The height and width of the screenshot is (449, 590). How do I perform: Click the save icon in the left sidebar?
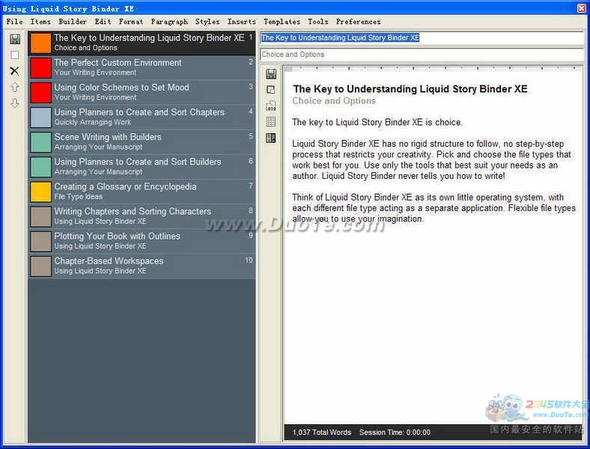tap(15, 39)
